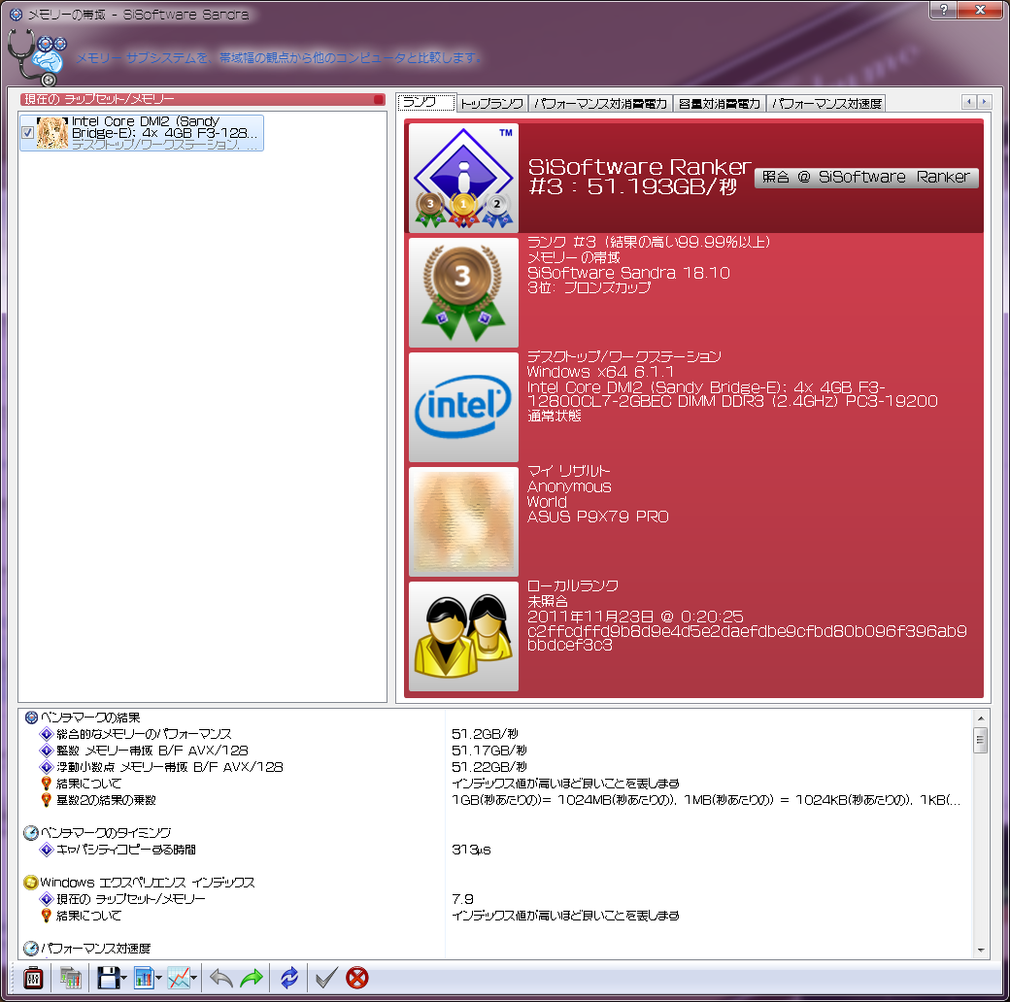Image resolution: width=1010 pixels, height=1002 pixels.
Task: Click the bar chart view icon
Action: 144,978
